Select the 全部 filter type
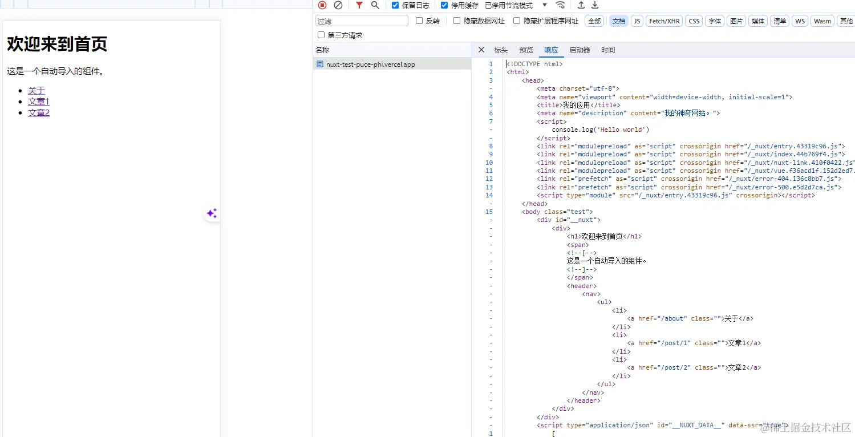Image resolution: width=855 pixels, height=437 pixels. (594, 21)
